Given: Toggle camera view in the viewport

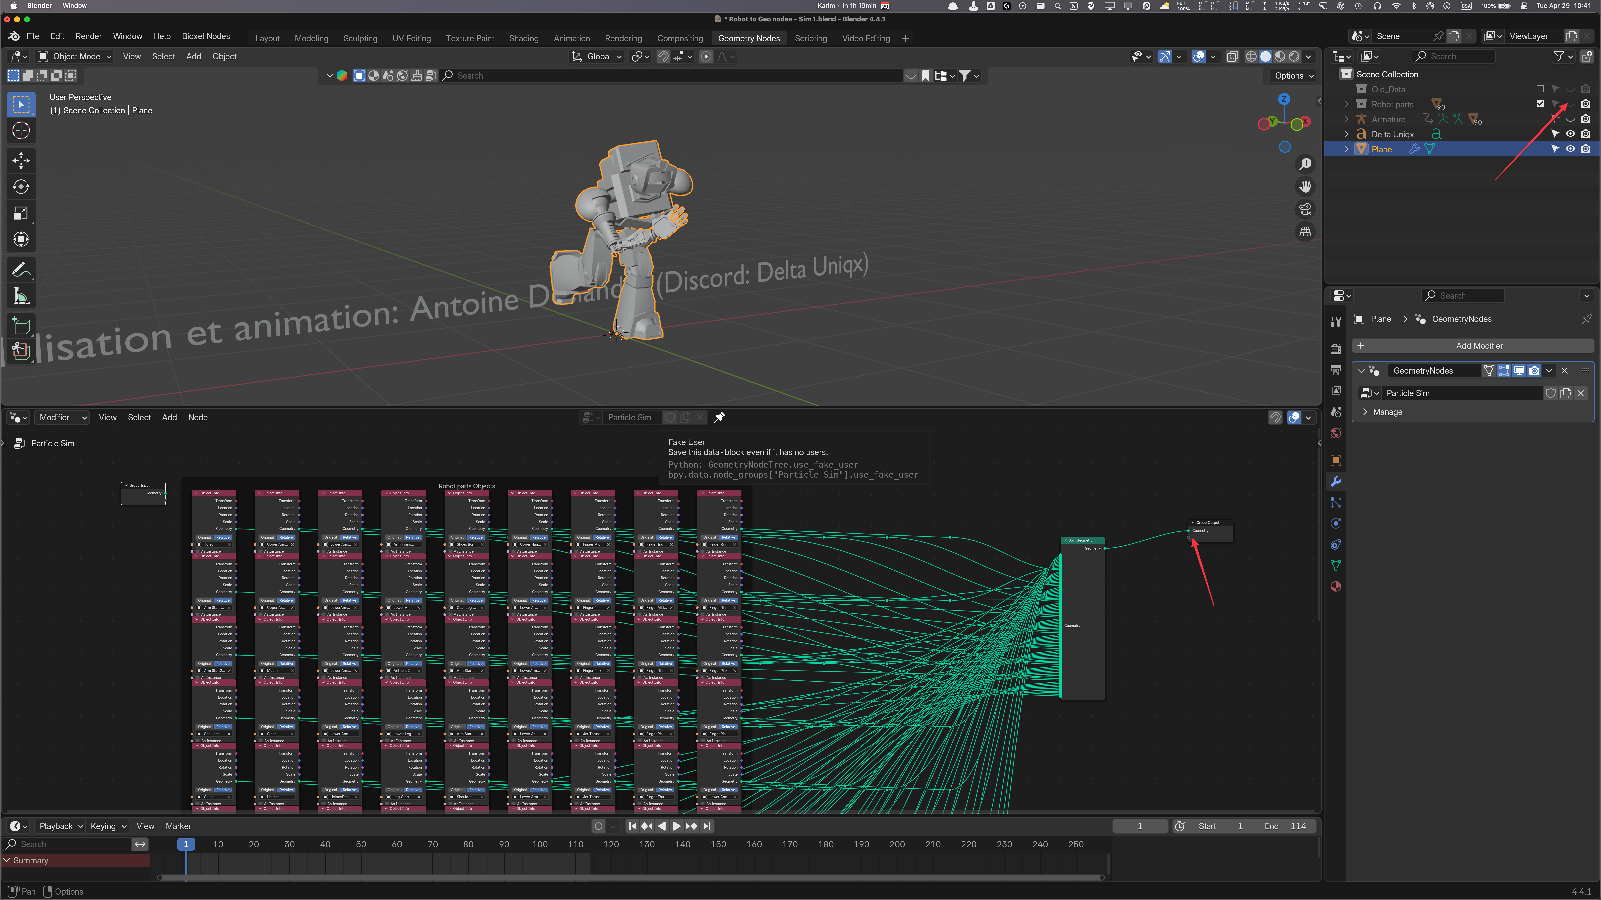Looking at the screenshot, I should (x=1305, y=209).
